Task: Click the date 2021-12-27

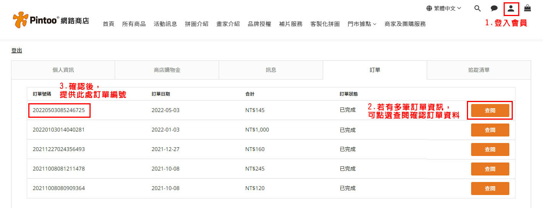Action: [166, 149]
